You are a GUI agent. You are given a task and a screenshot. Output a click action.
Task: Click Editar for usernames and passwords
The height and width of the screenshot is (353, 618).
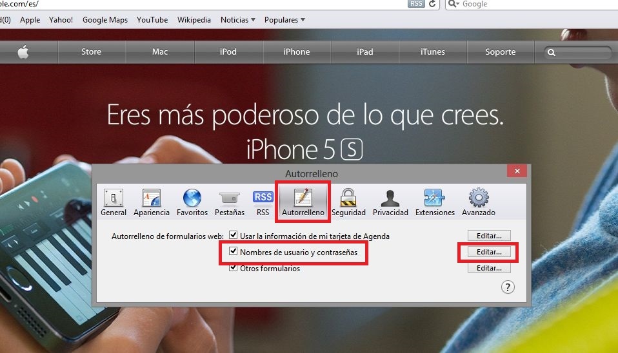489,252
